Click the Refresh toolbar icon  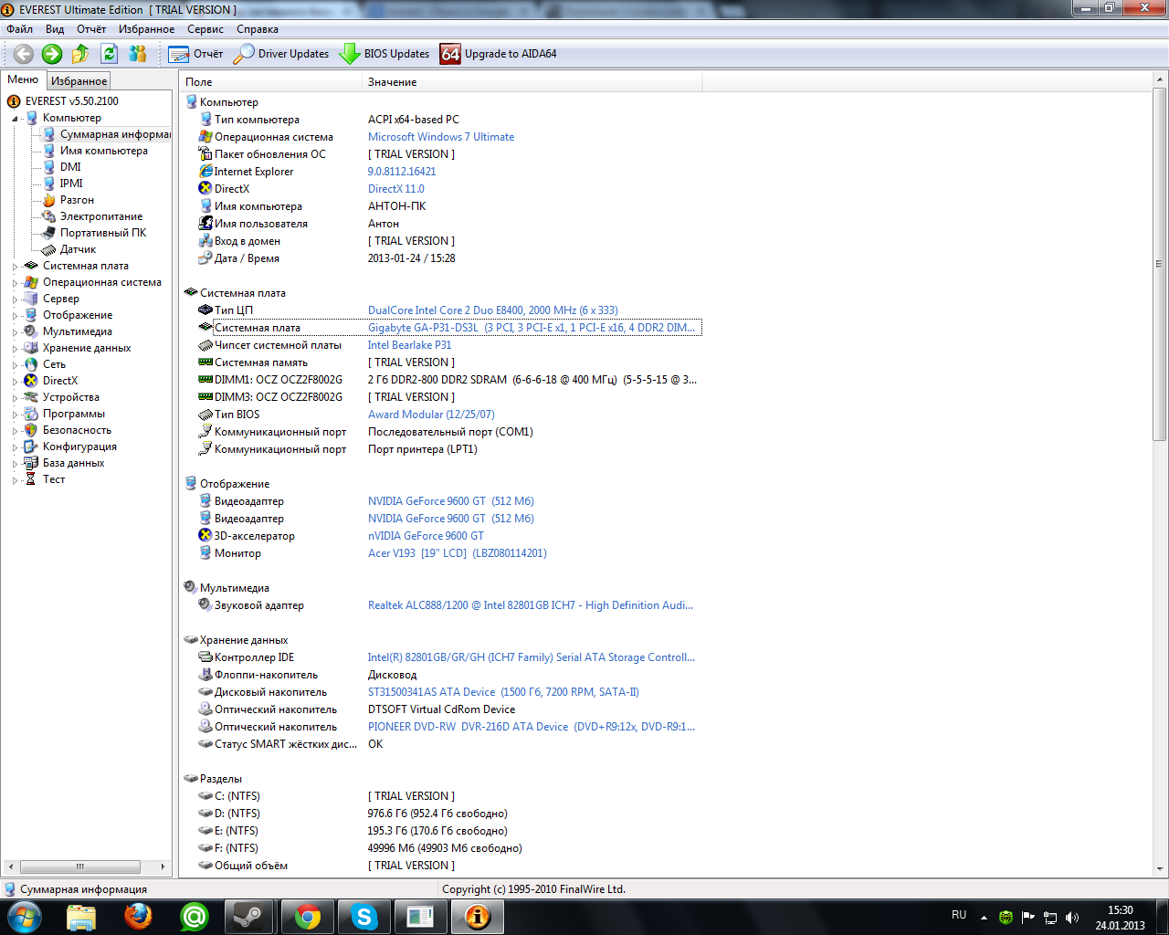coord(110,54)
